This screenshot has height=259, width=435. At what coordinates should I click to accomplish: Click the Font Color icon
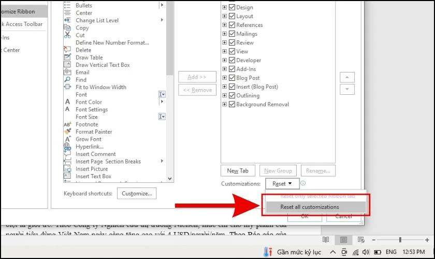tap(67, 102)
